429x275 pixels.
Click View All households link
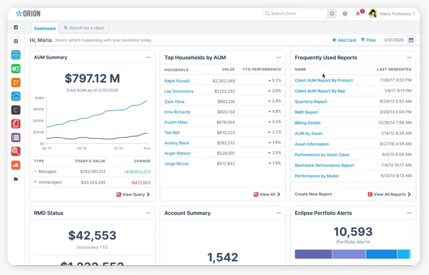[x=267, y=194]
